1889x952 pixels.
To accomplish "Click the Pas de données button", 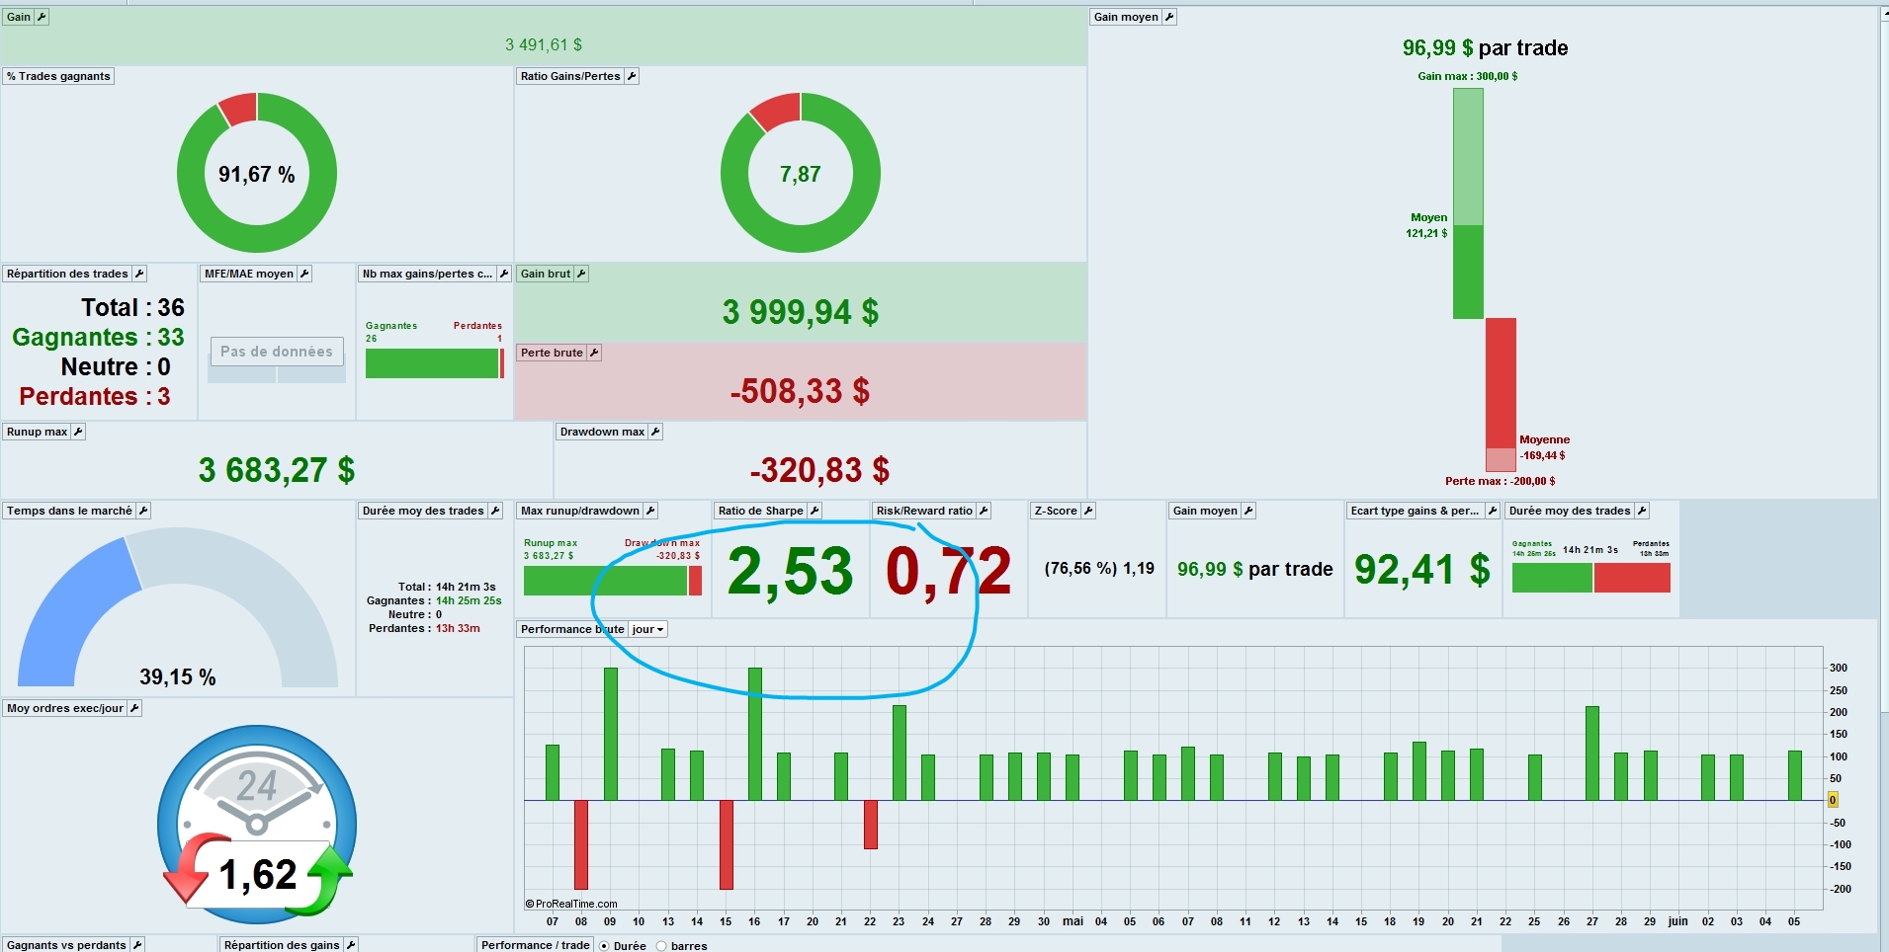I will coord(277,352).
